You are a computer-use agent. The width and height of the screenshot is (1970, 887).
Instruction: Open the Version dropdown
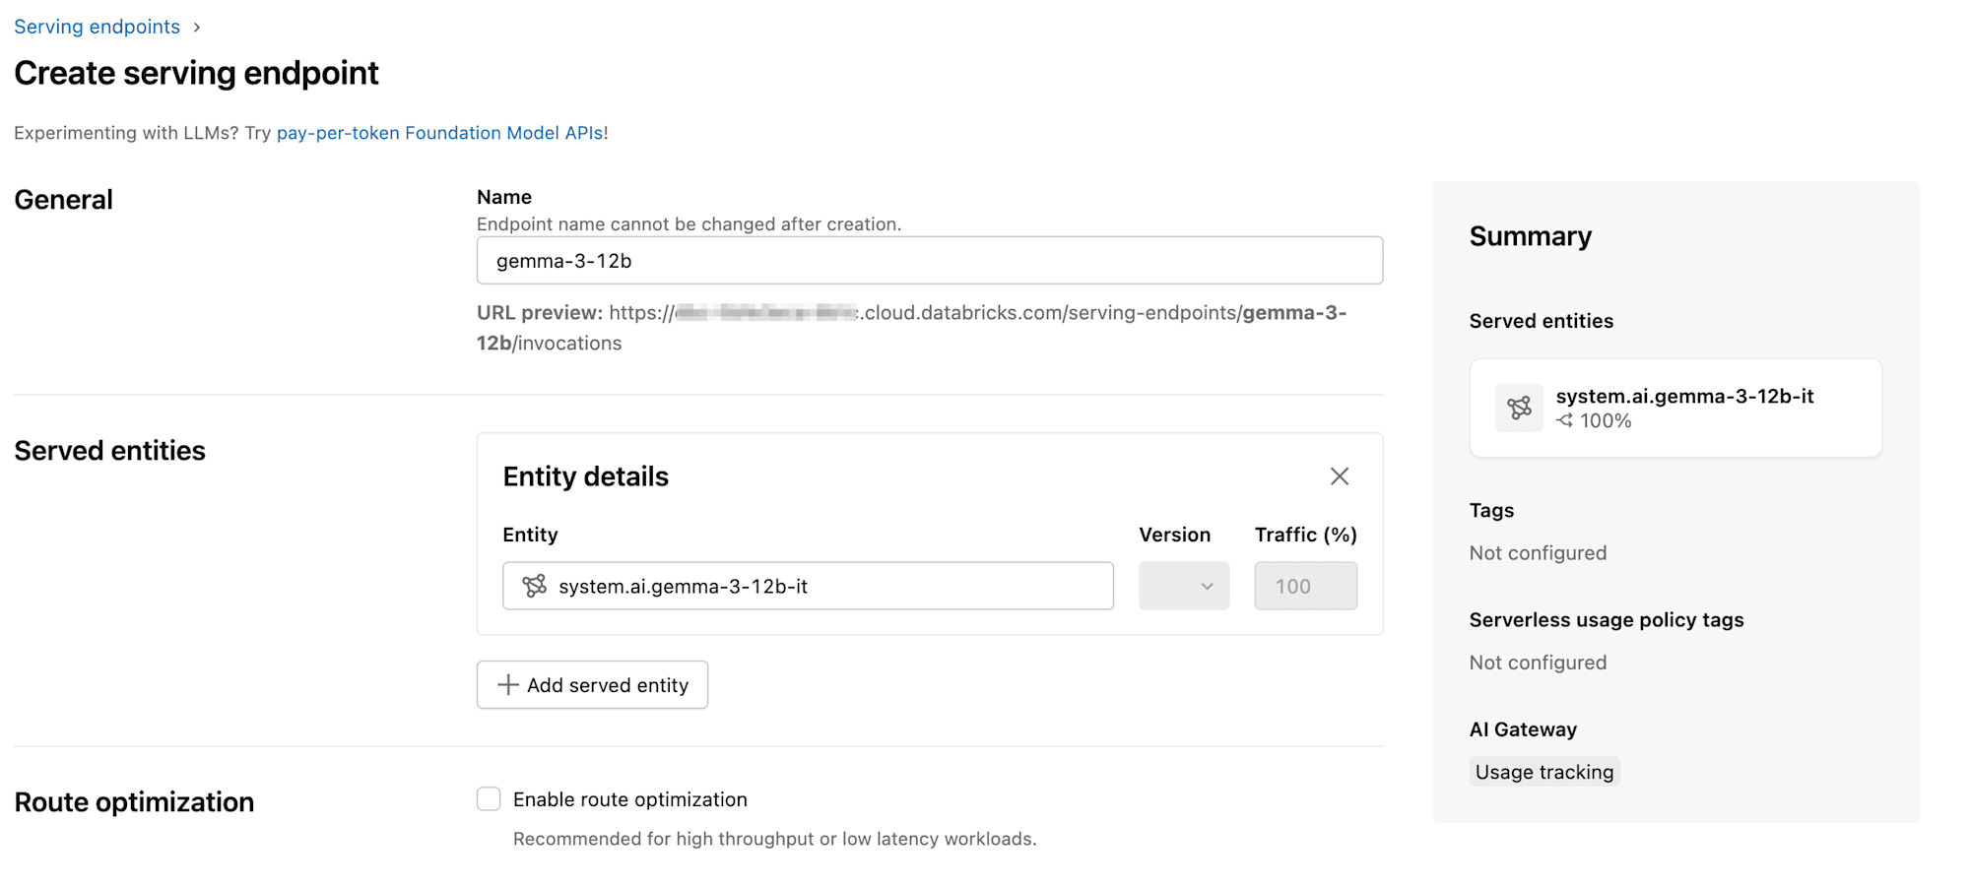point(1183,586)
